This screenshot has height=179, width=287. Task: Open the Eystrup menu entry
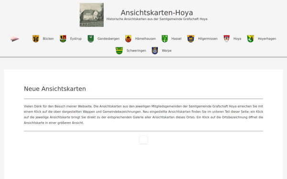[x=76, y=39]
